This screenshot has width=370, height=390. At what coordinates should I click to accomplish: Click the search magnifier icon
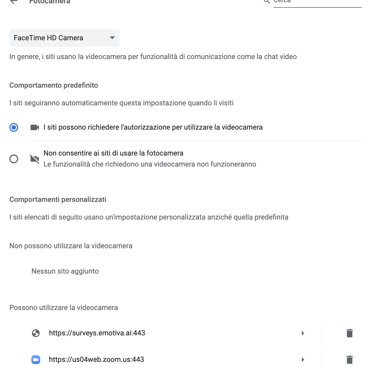click(x=266, y=1)
